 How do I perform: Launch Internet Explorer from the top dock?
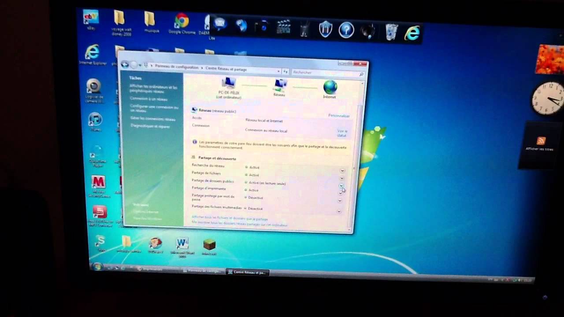click(x=412, y=33)
